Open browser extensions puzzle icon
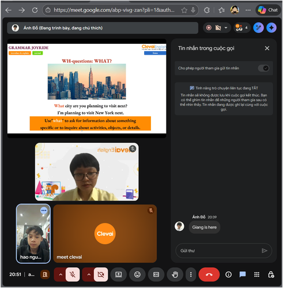The width and height of the screenshot is (283, 288). tap(207, 10)
